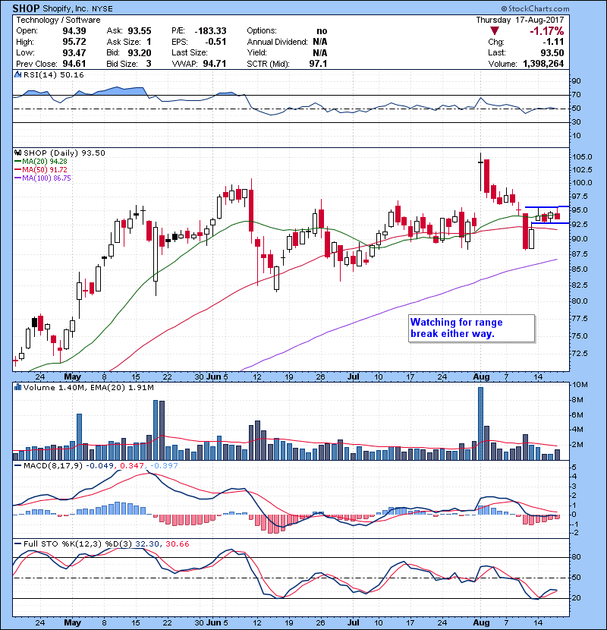Click the candlestick icon beside SHOP (Daily)
Viewport: 607px width, 630px height.
click(17, 153)
